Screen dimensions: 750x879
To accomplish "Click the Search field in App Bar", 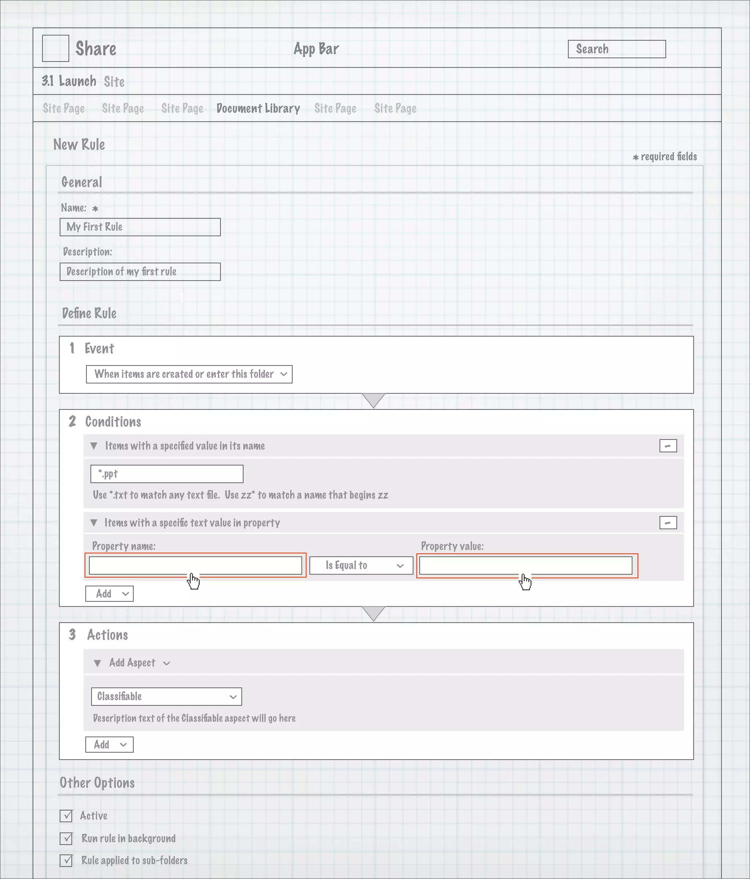I will pos(616,49).
